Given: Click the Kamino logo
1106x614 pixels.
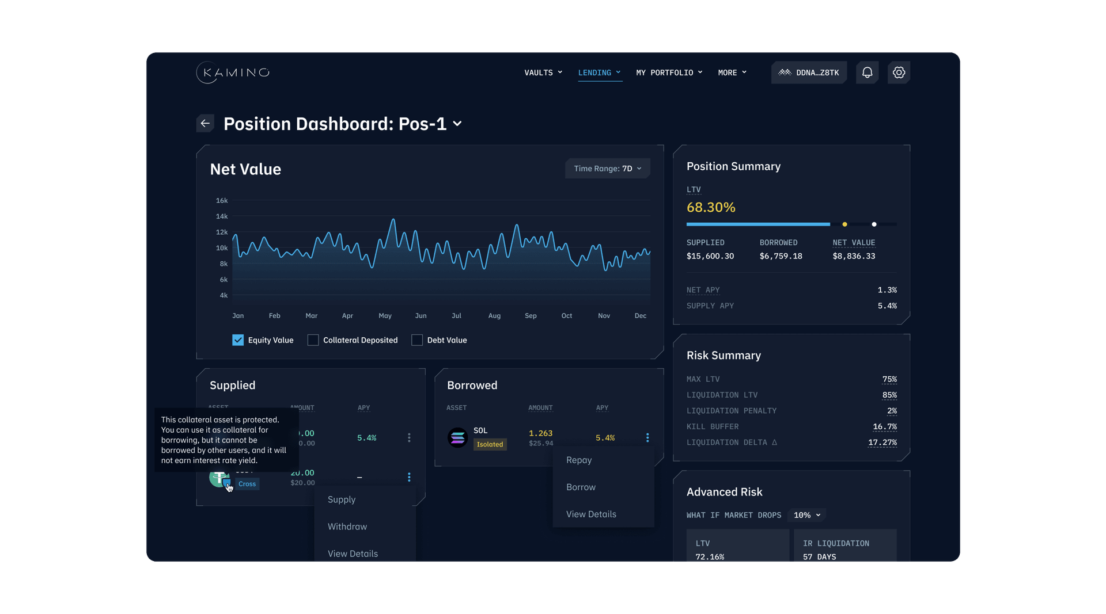Looking at the screenshot, I should [x=233, y=73].
